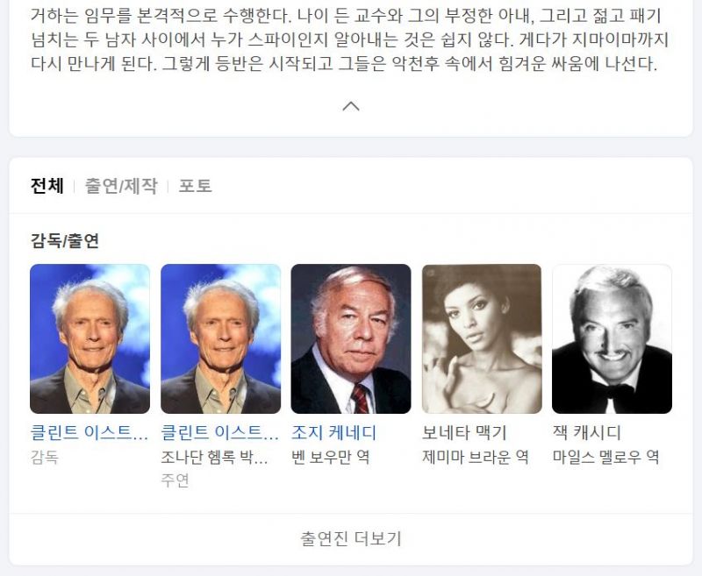
Task: Select the 전체 tab
Action: pyautogui.click(x=47, y=186)
